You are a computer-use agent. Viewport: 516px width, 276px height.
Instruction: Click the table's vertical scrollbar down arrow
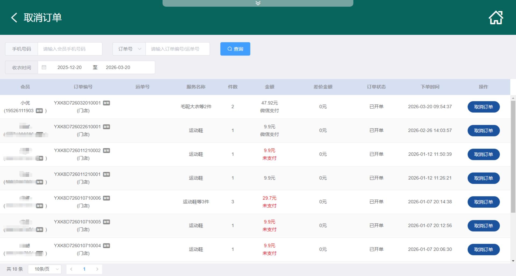(x=513, y=261)
